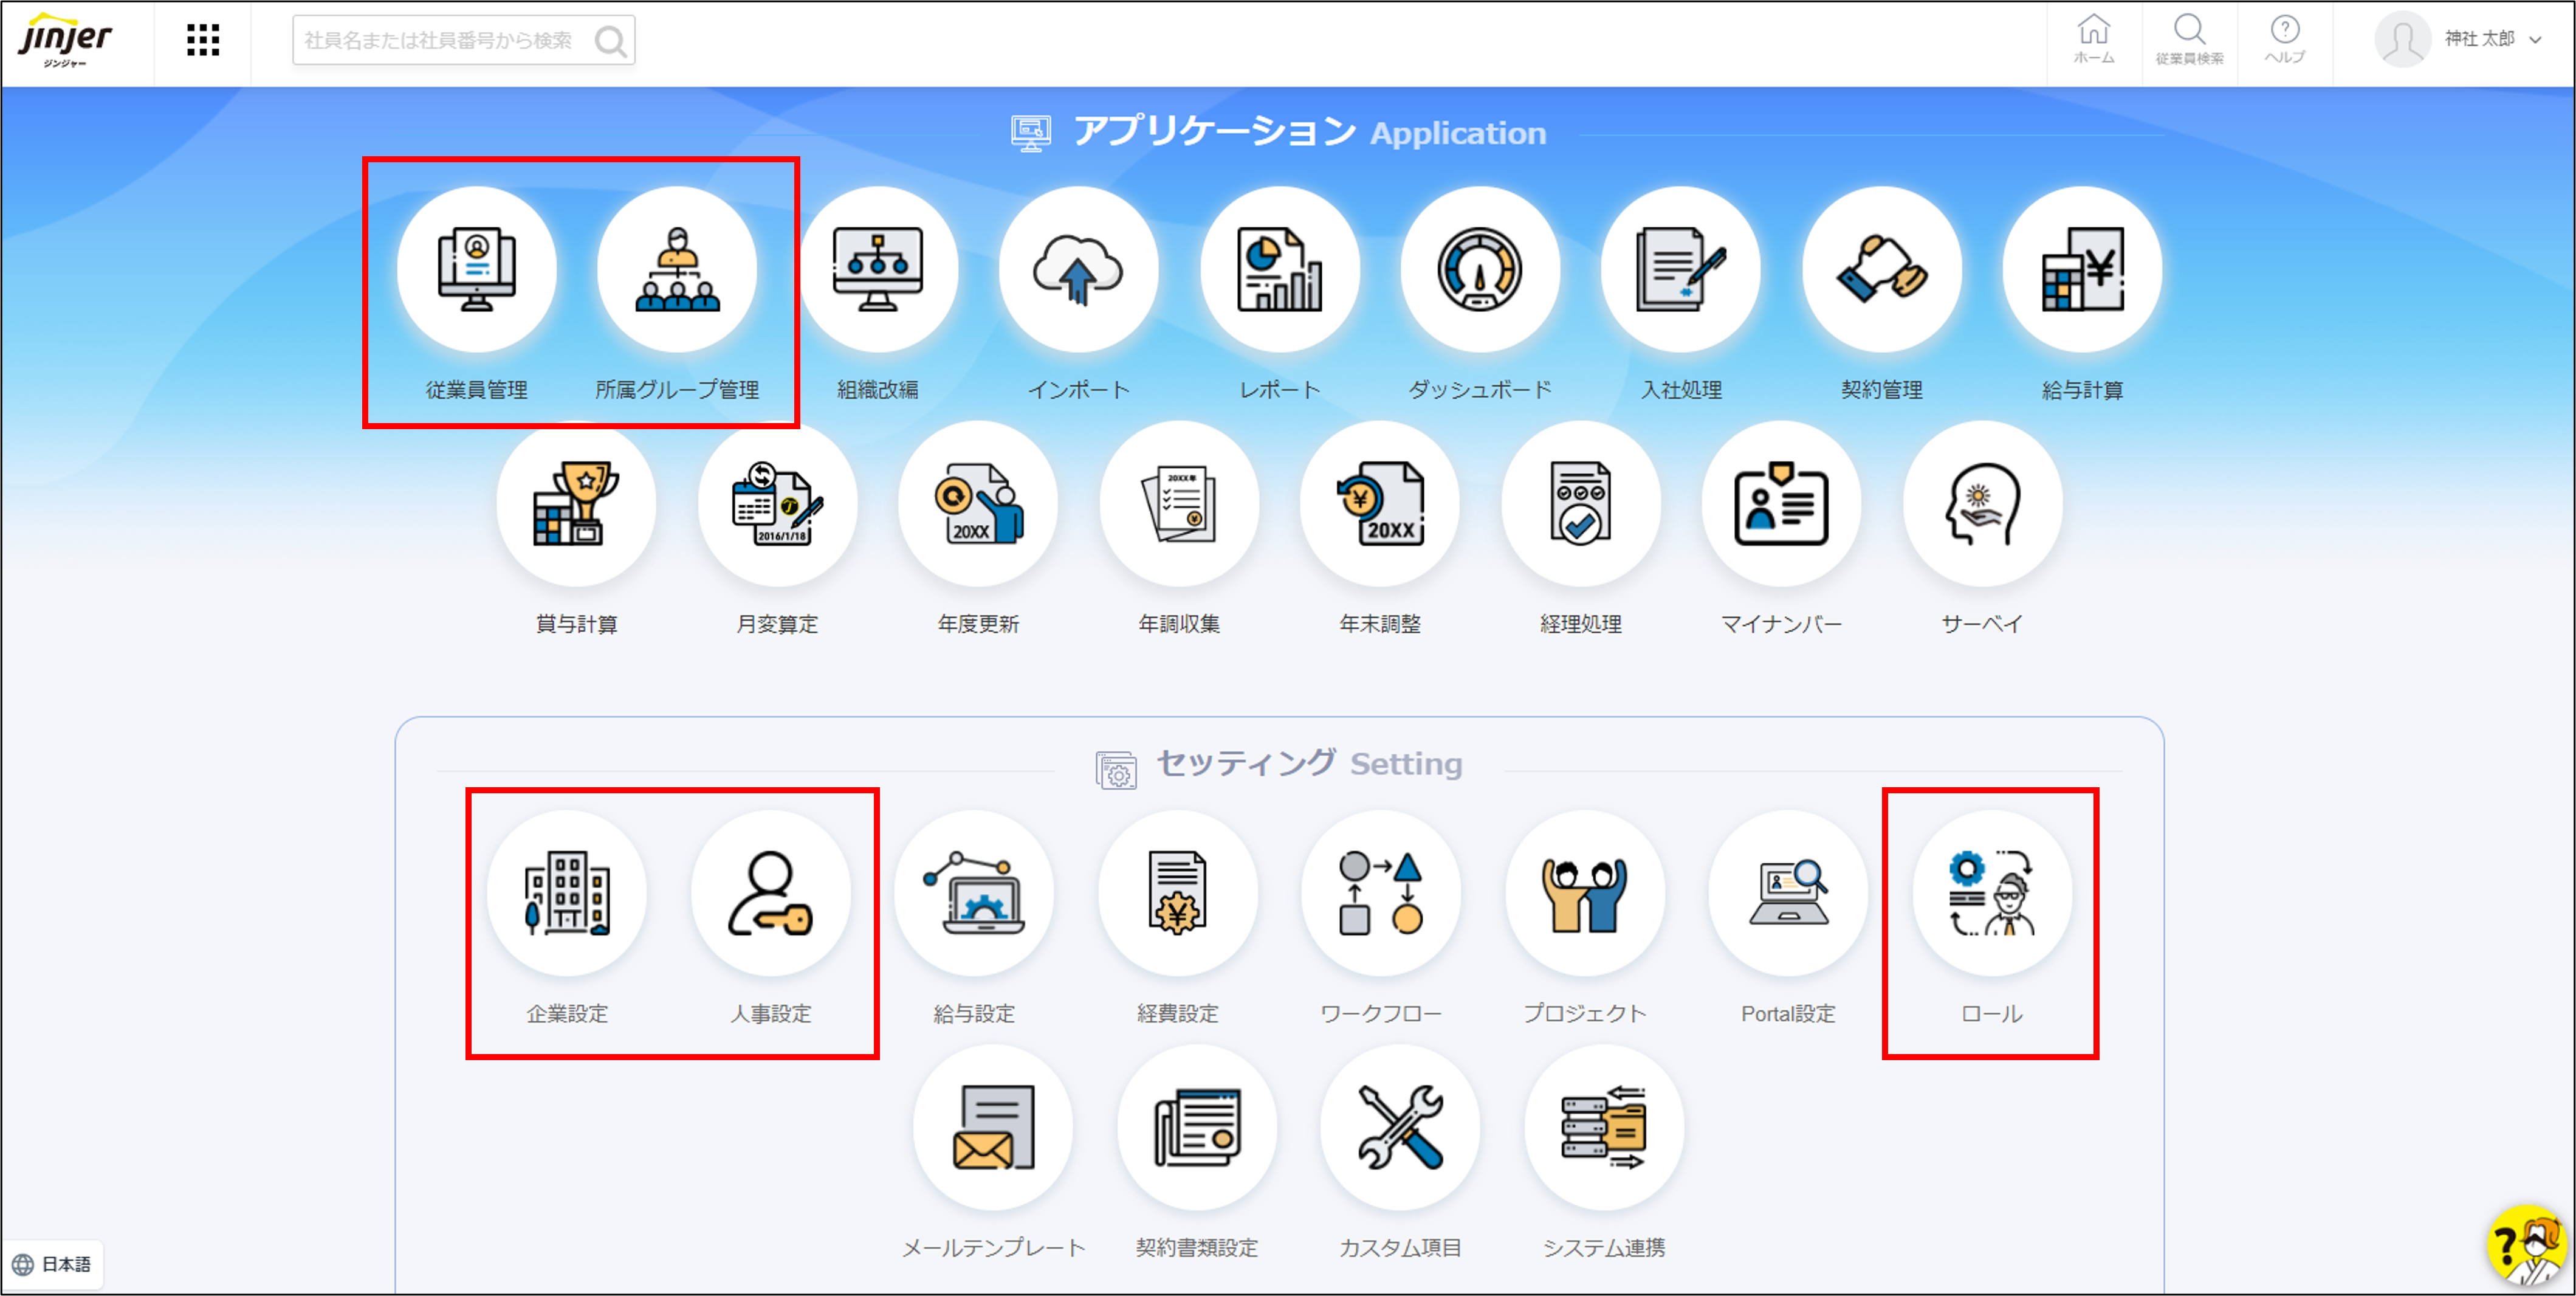
Task: Click the インポート cloud upload icon
Action: [x=1078, y=270]
